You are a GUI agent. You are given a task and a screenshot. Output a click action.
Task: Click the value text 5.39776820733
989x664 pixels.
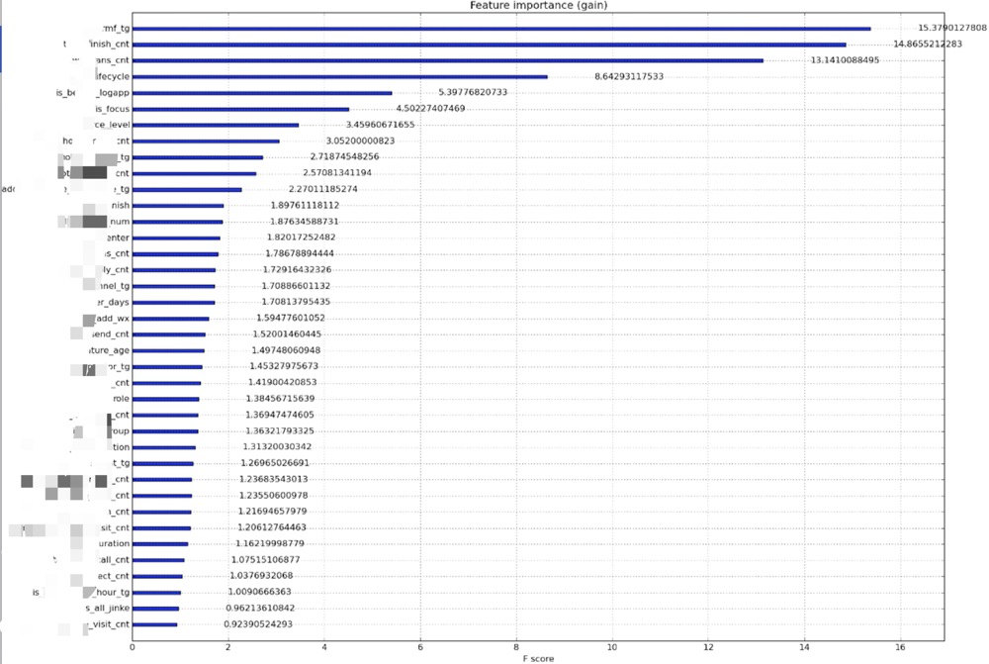[x=459, y=93]
